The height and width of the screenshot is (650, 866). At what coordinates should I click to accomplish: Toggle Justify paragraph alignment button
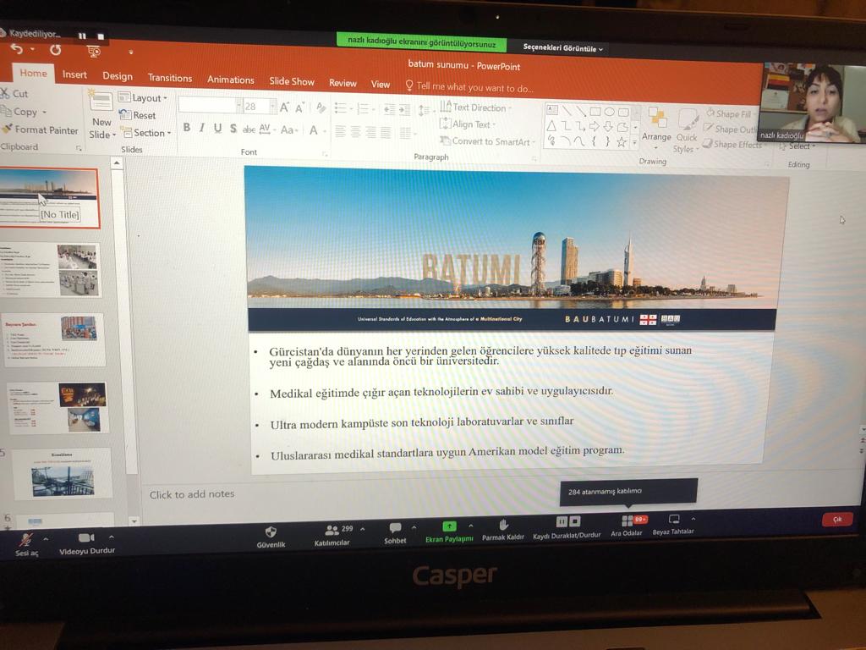pos(386,133)
